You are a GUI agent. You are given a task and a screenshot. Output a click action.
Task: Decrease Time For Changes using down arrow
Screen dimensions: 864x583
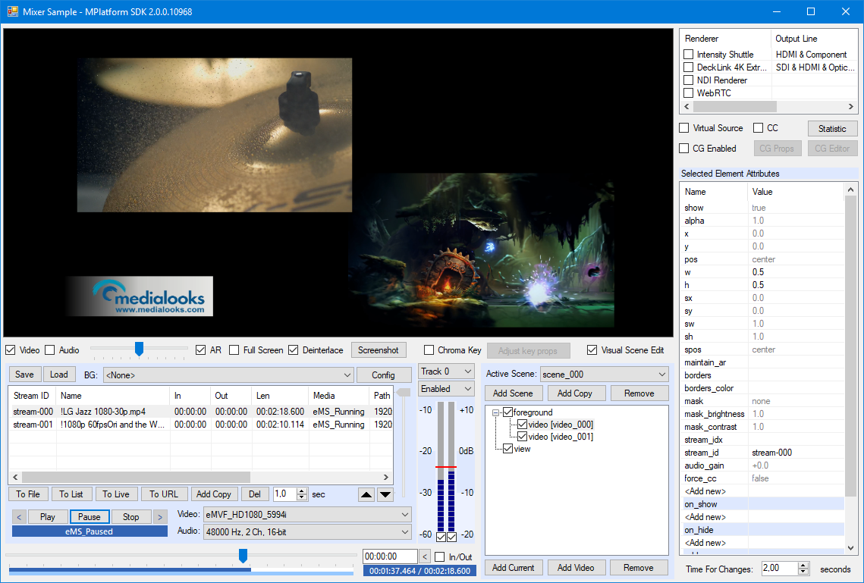coord(803,572)
